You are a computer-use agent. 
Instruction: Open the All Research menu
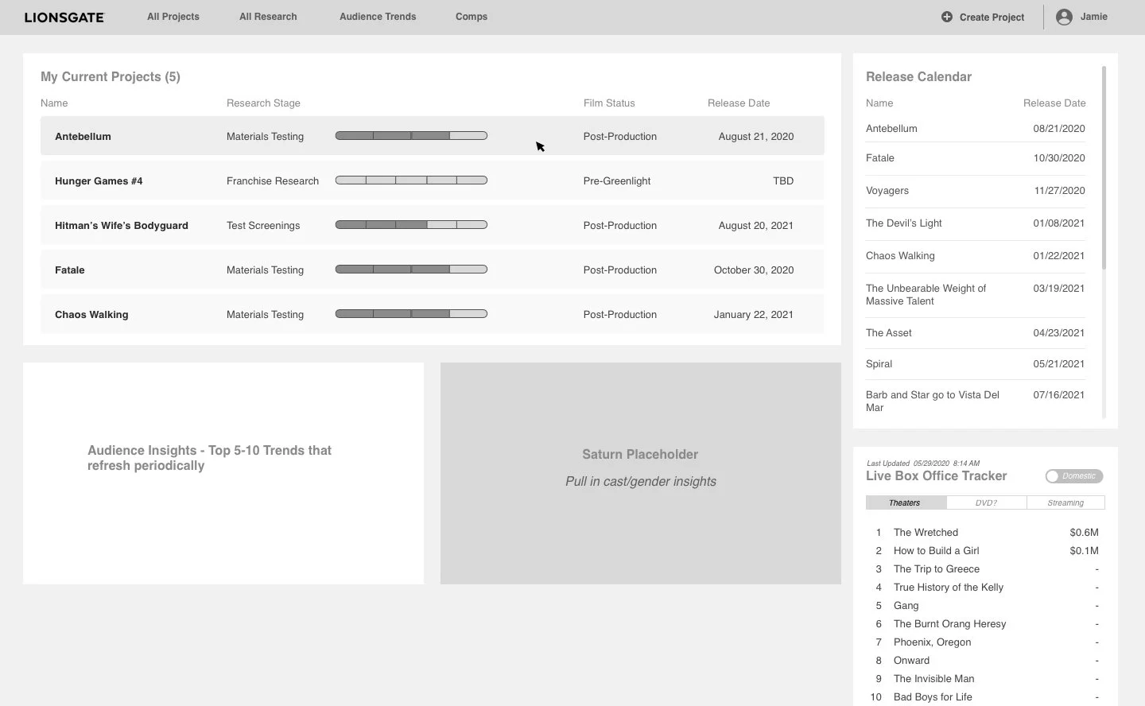tap(268, 17)
